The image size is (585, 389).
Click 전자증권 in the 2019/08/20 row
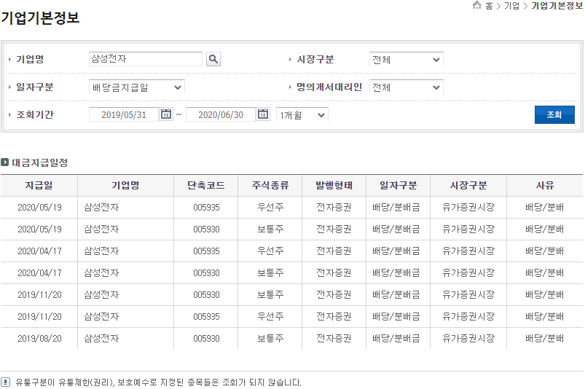pyautogui.click(x=334, y=338)
